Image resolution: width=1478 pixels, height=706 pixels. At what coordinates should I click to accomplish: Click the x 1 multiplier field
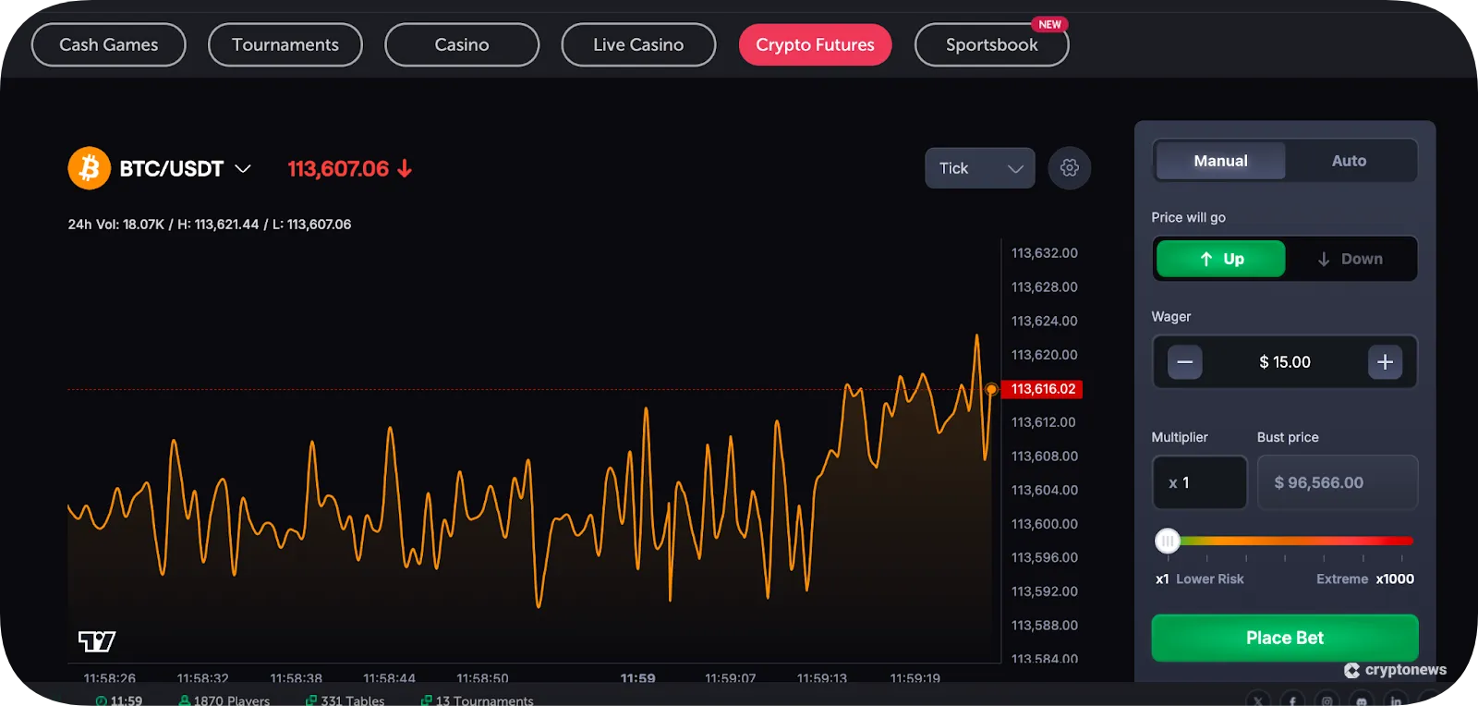[x=1199, y=482]
